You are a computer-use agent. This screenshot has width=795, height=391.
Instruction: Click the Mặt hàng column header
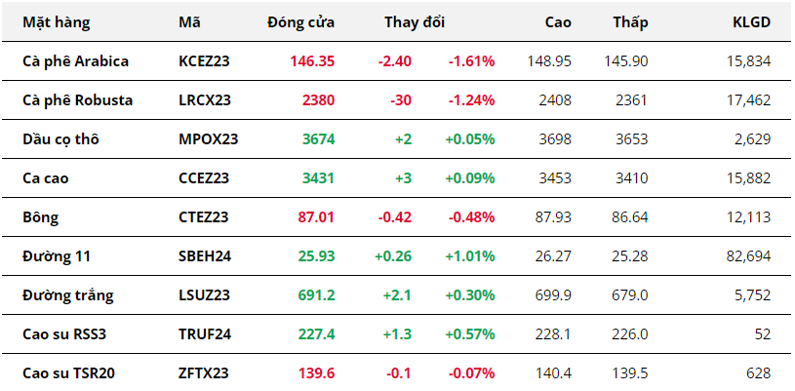[55, 21]
